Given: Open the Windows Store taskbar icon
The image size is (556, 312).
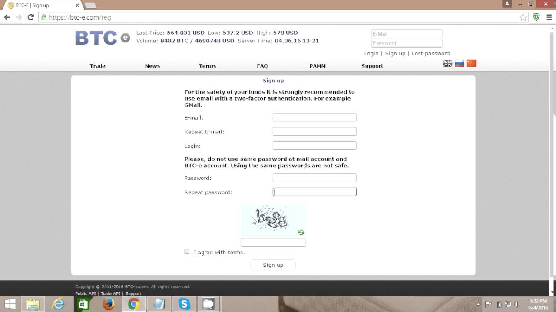Looking at the screenshot, I should coord(83,304).
